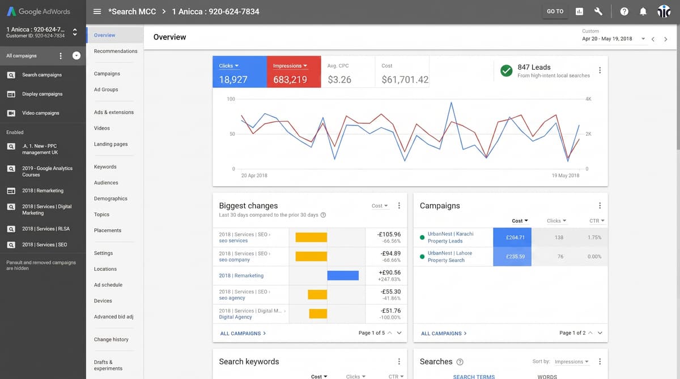680x379 pixels.
Task: Go to the next date range
Action: point(666,39)
